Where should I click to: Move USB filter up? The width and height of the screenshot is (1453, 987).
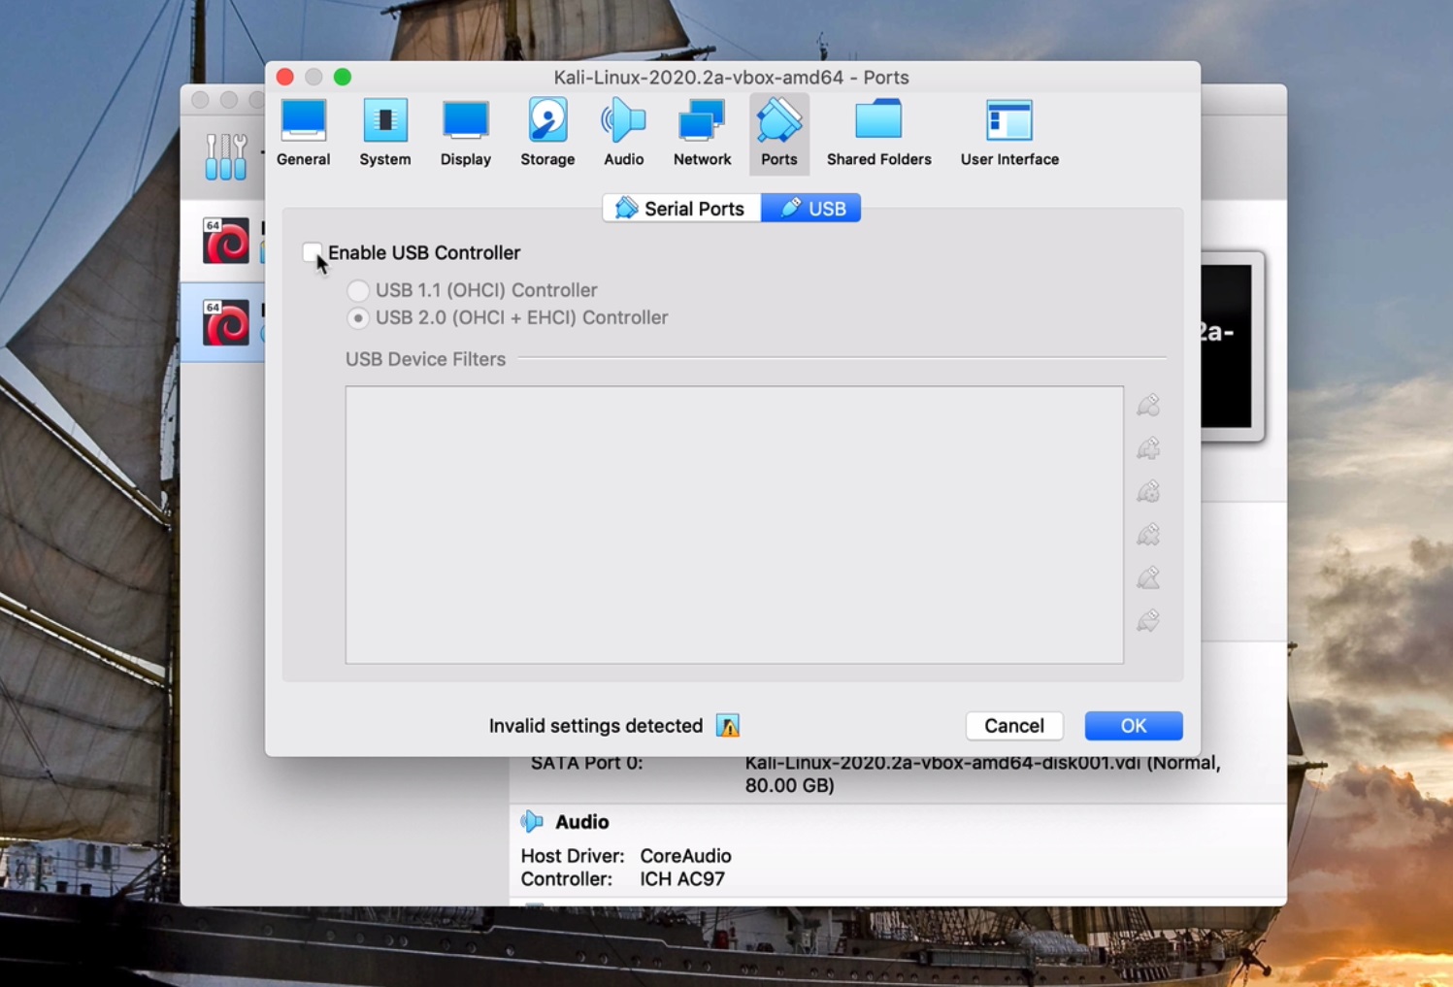[x=1148, y=577]
